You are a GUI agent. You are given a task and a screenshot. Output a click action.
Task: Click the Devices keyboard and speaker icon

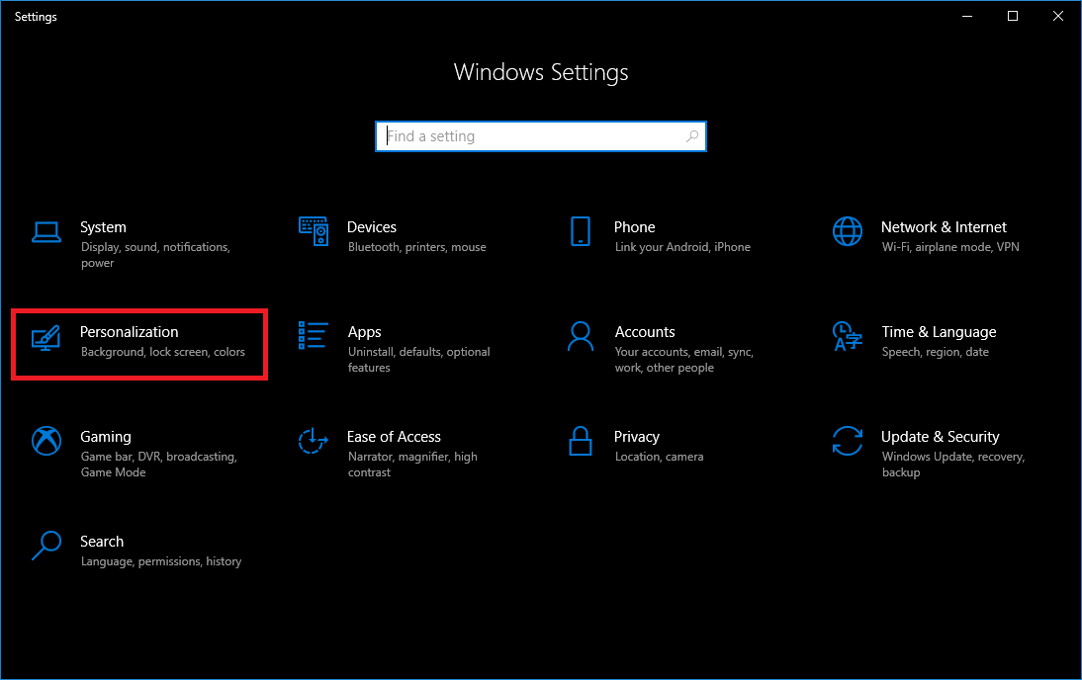click(314, 231)
